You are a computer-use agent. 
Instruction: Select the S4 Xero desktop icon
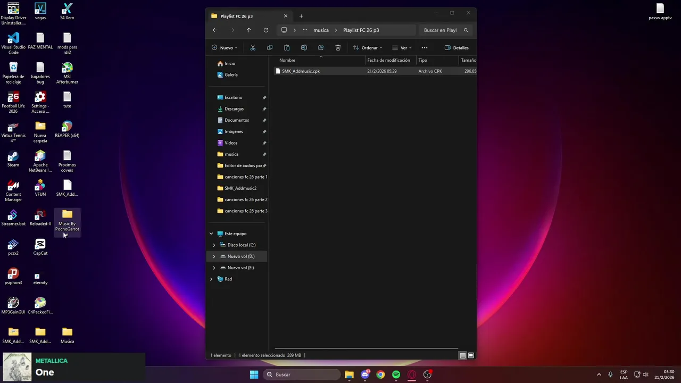(67, 11)
